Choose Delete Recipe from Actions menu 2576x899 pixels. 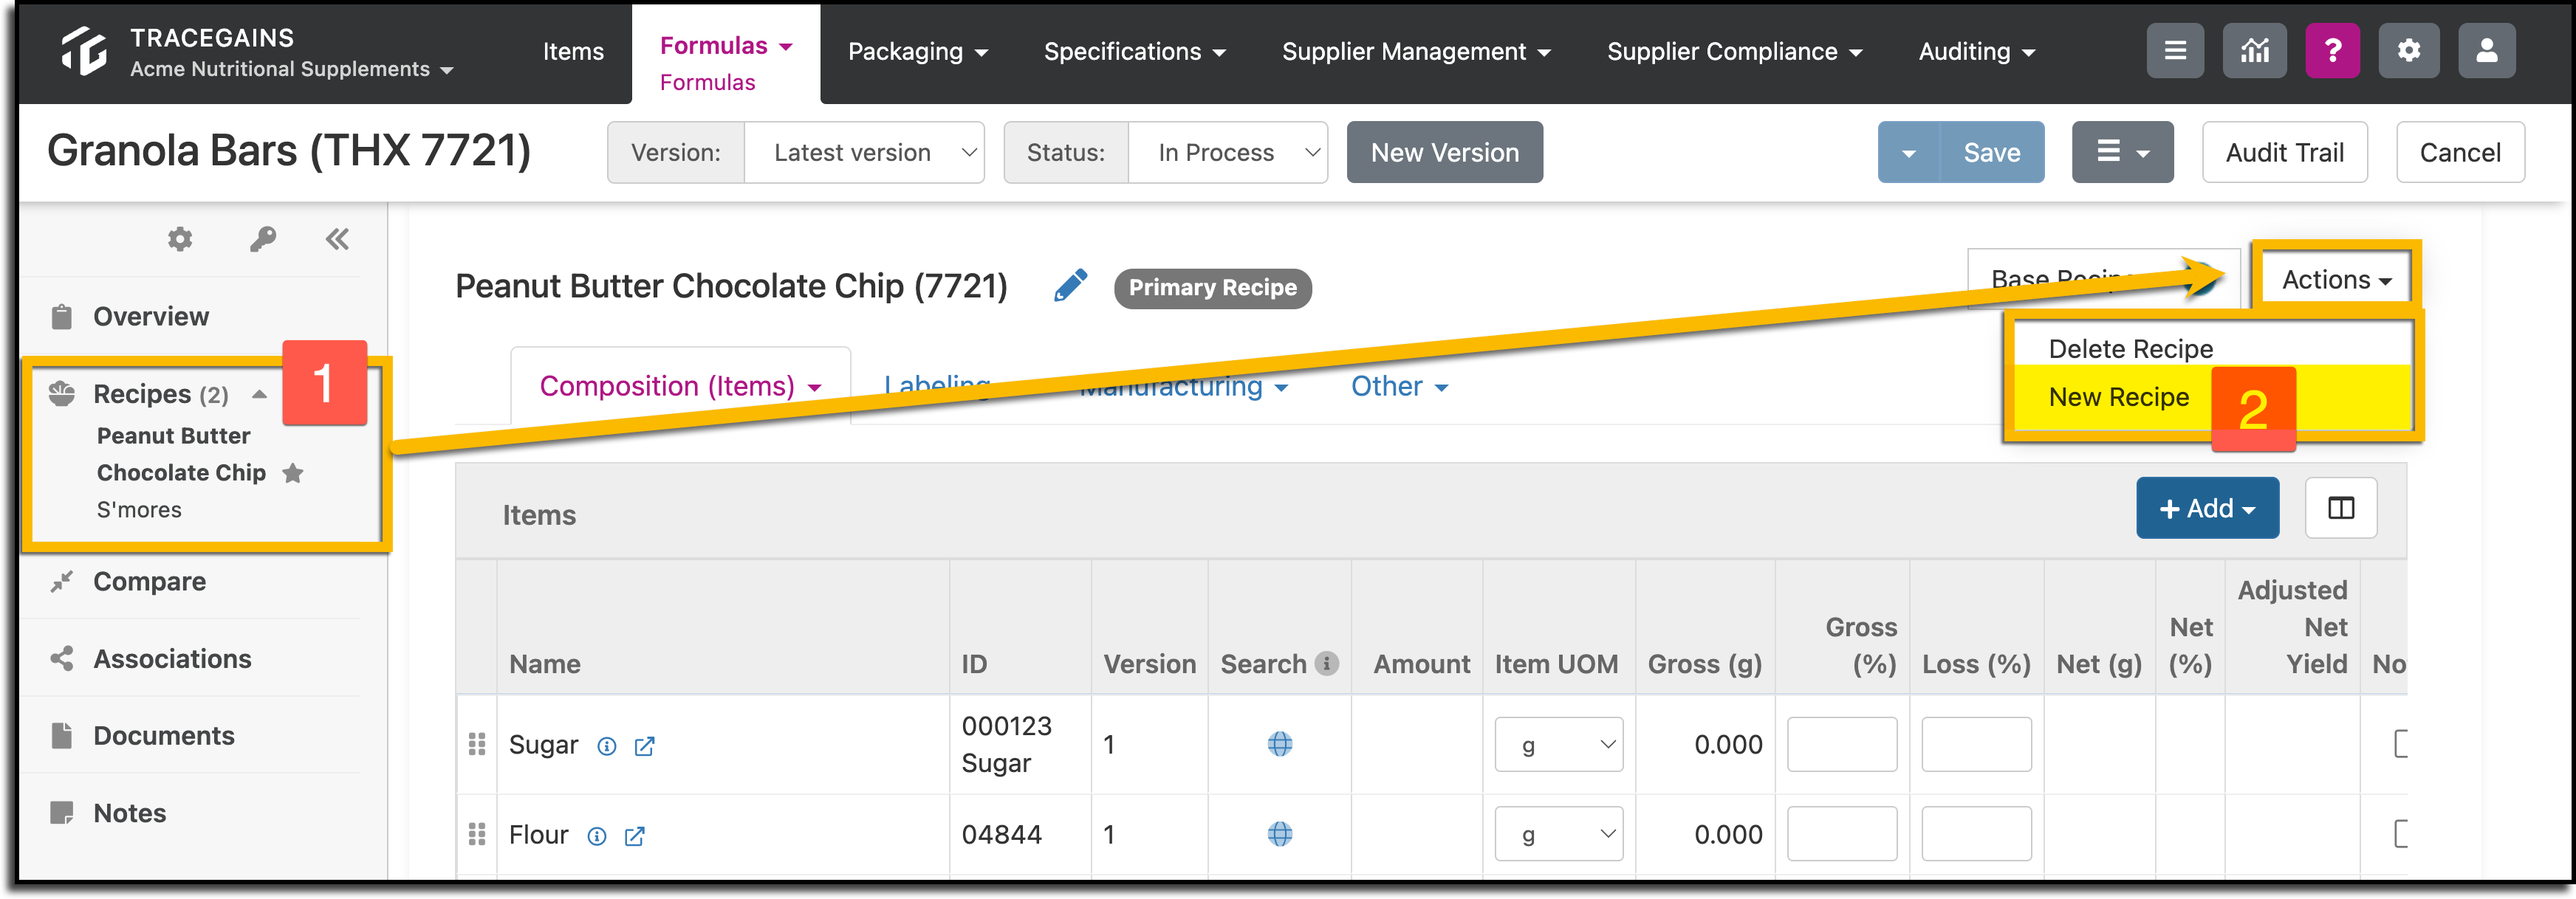pos(2130,348)
